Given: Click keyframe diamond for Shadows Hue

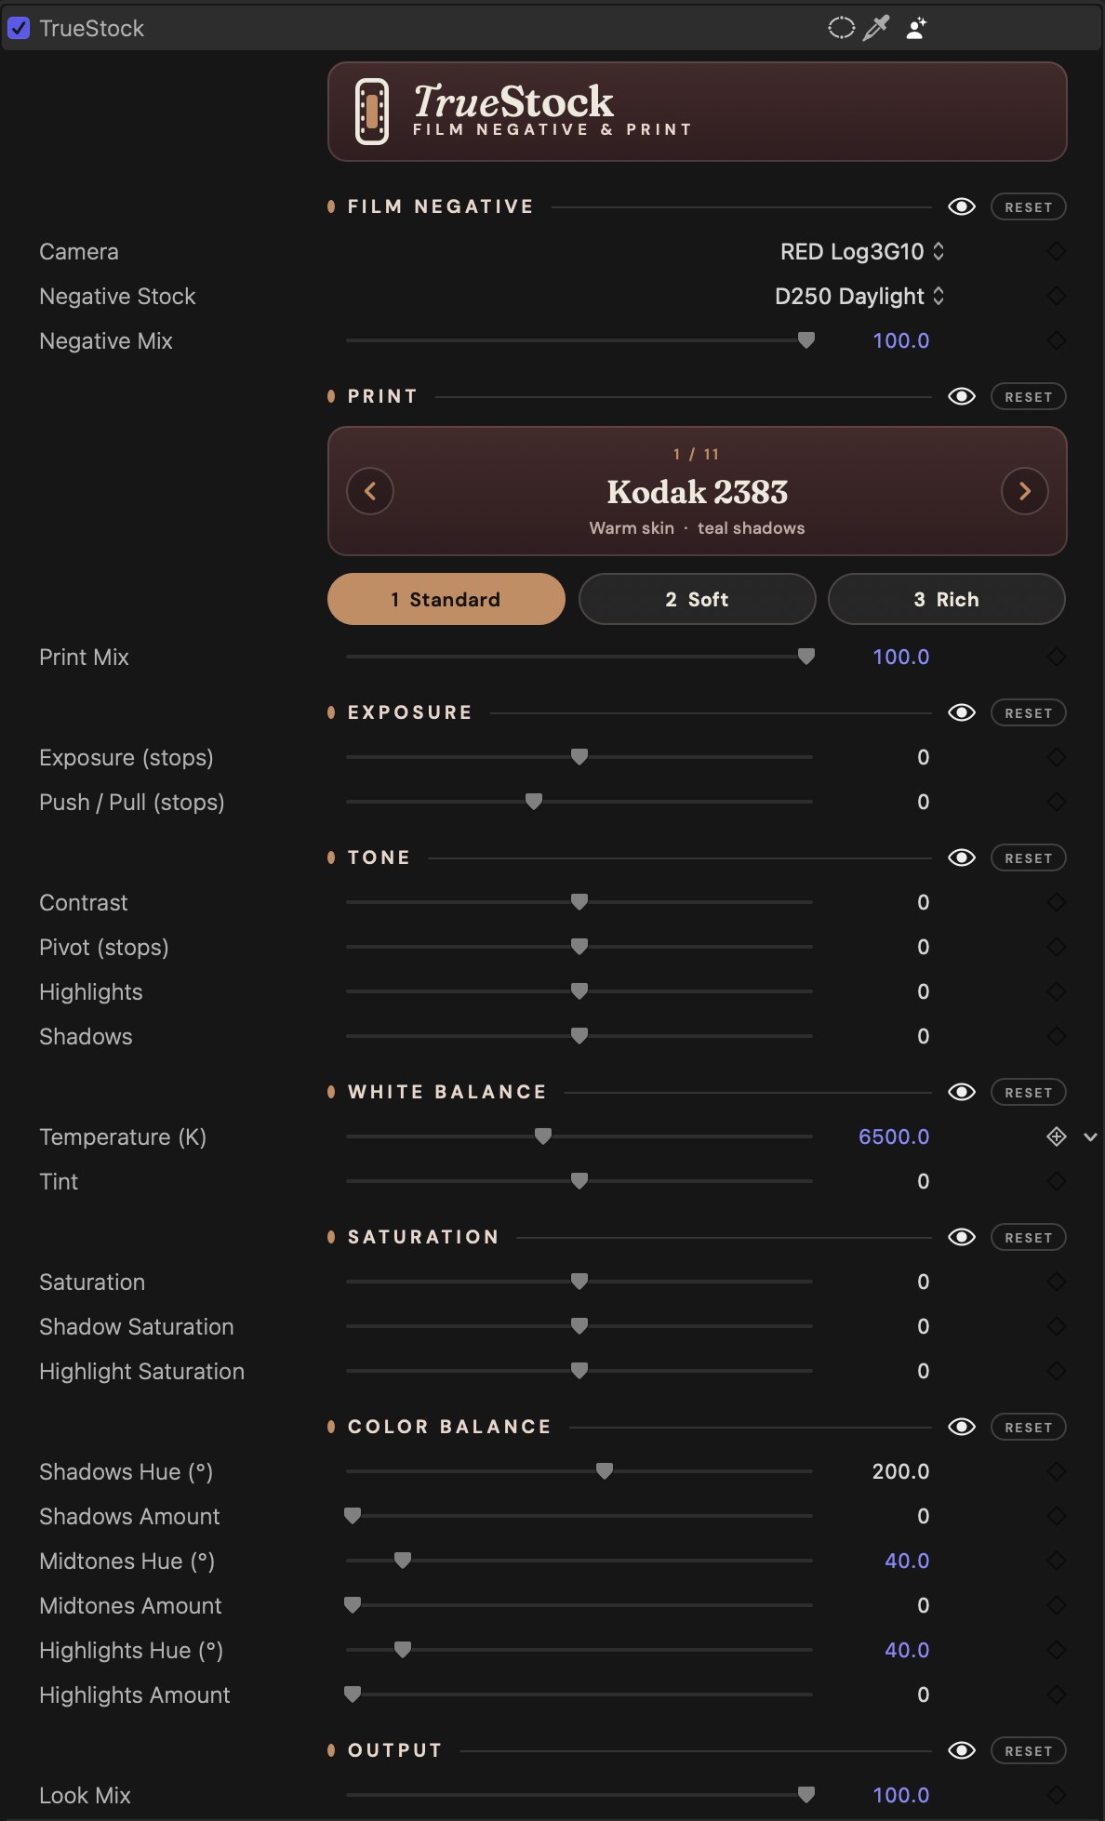Looking at the screenshot, I should pyautogui.click(x=1056, y=1471).
